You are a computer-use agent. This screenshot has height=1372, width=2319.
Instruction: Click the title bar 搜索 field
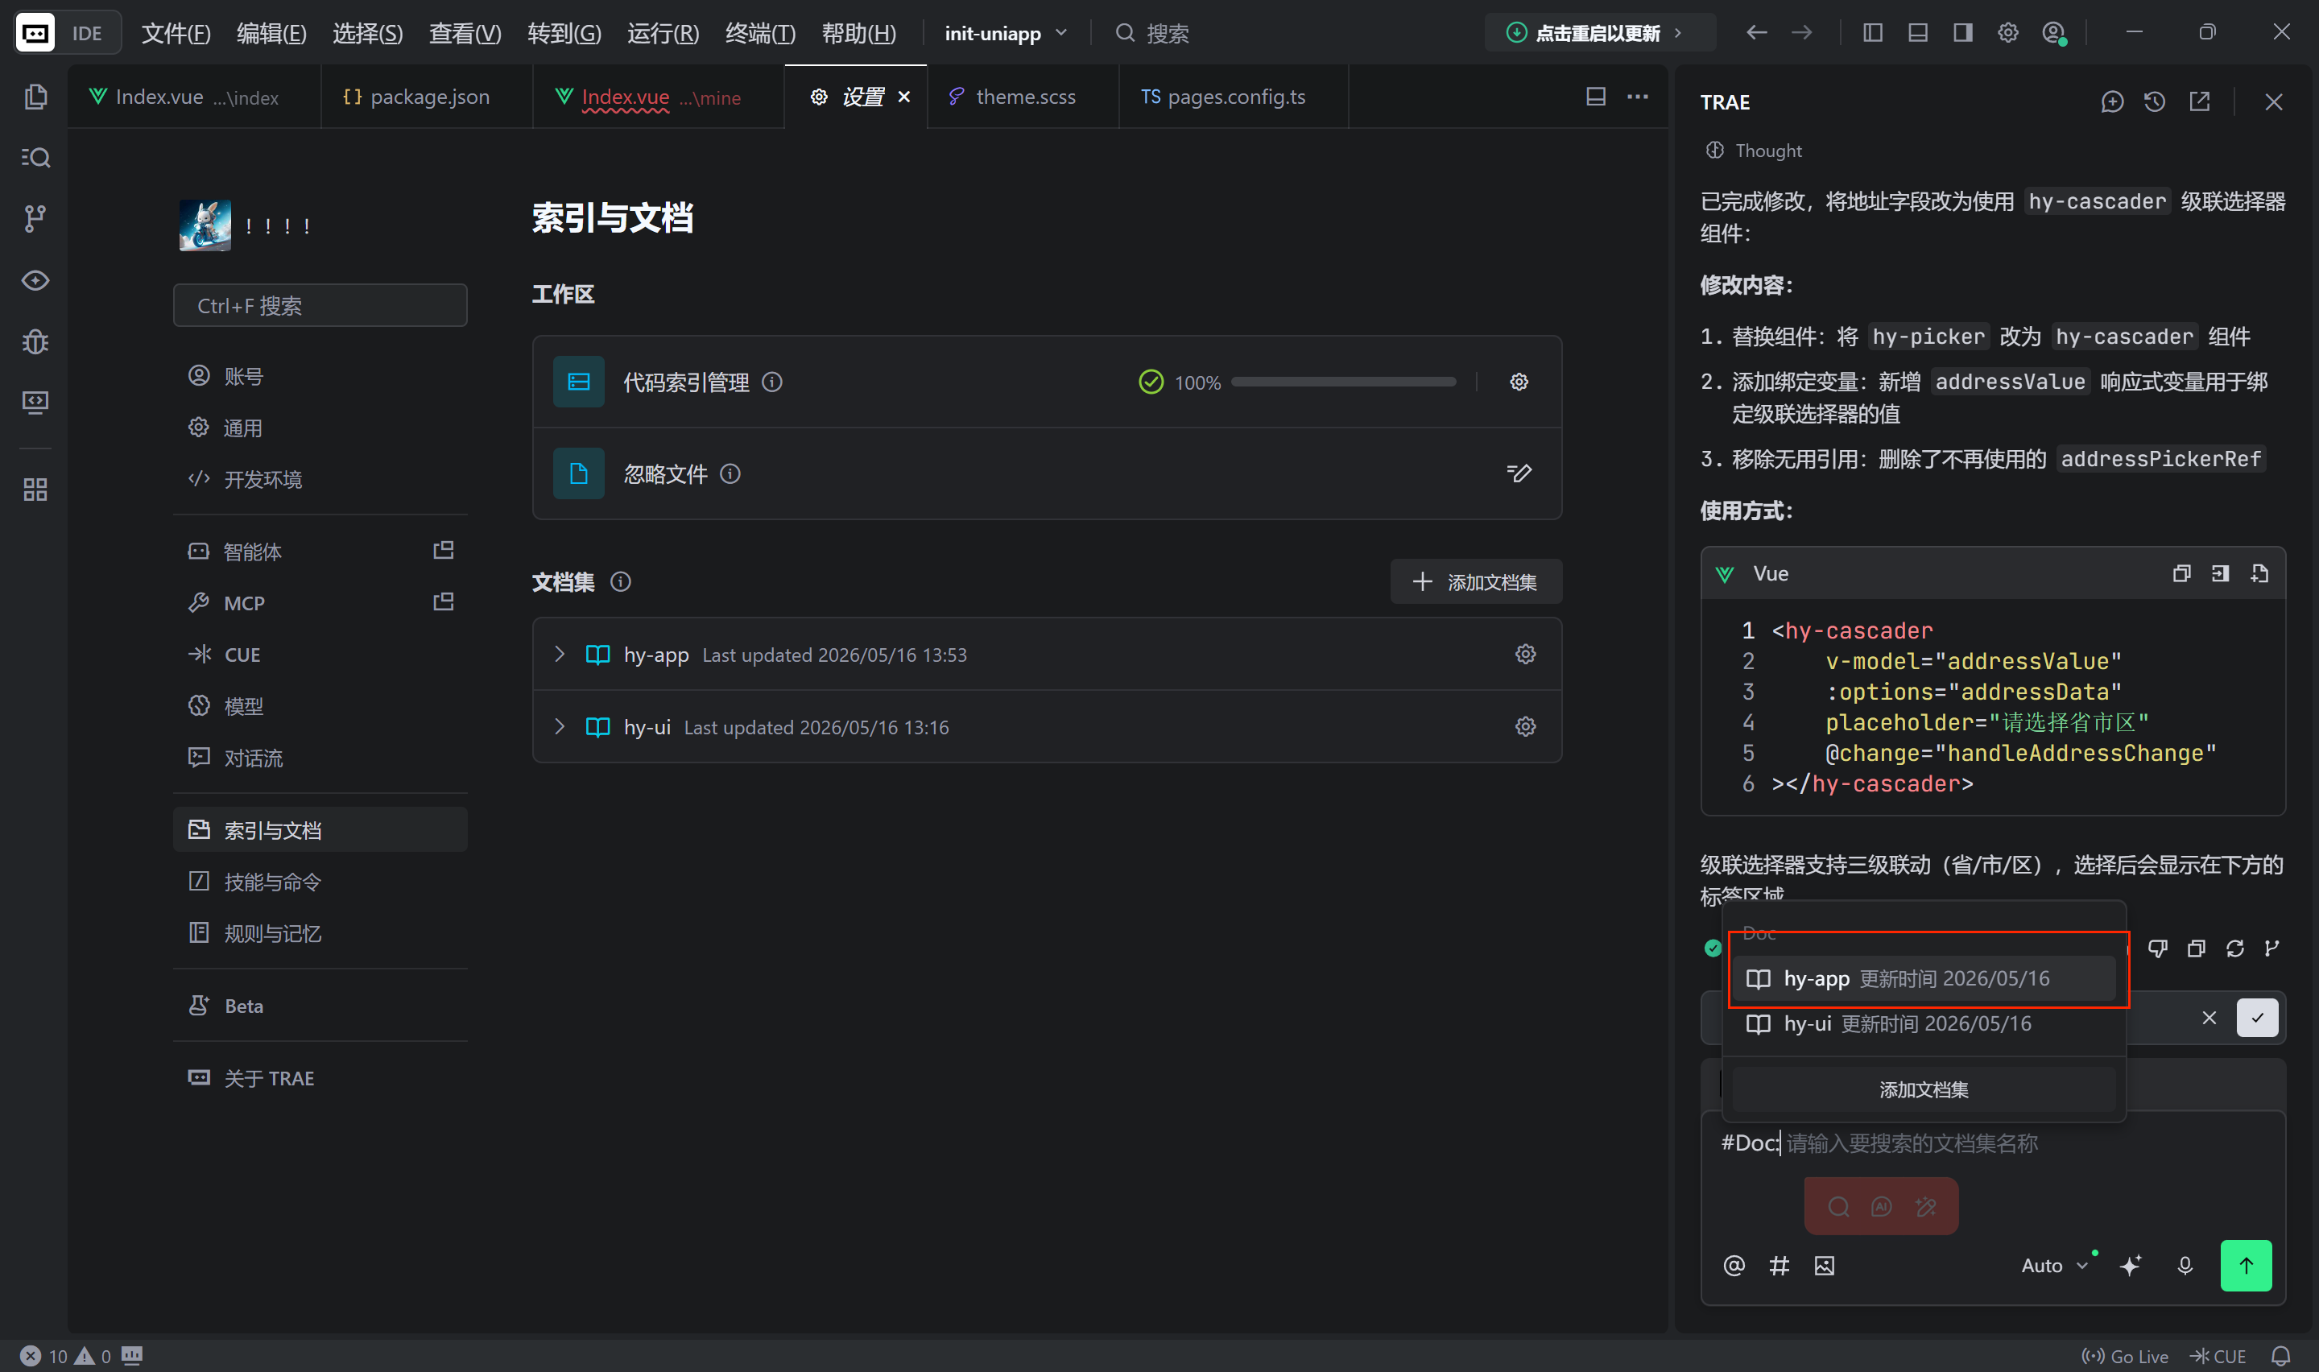tap(1151, 33)
